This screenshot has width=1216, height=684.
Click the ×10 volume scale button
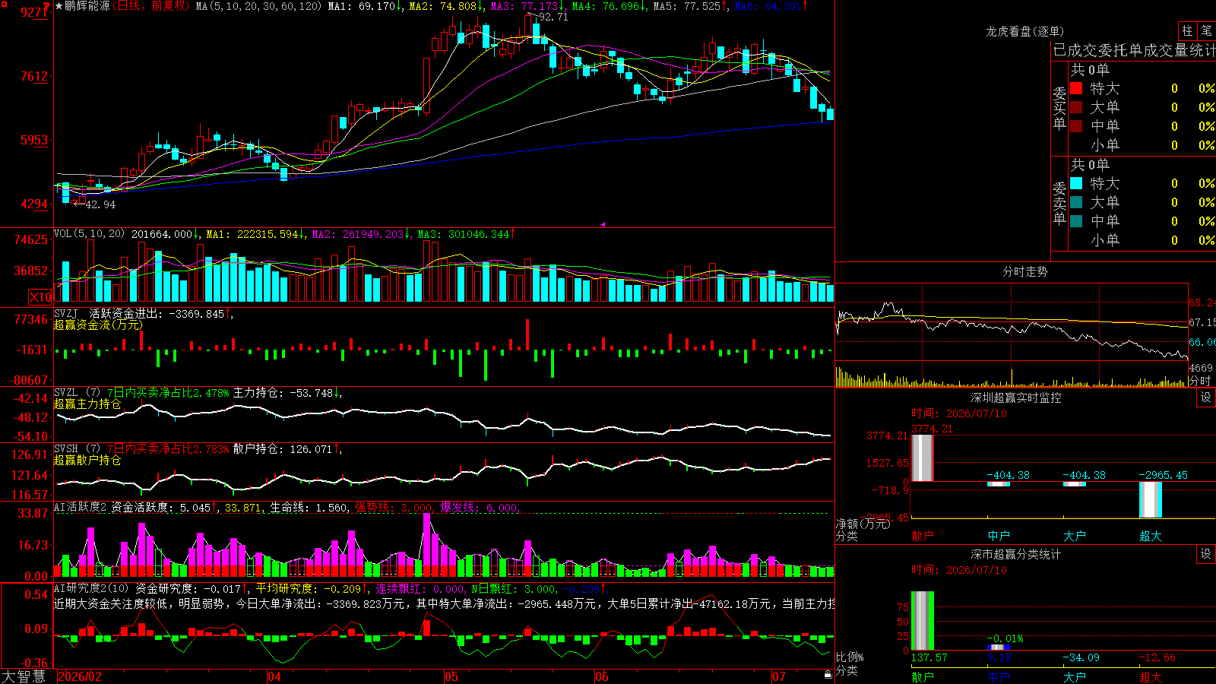click(x=40, y=297)
